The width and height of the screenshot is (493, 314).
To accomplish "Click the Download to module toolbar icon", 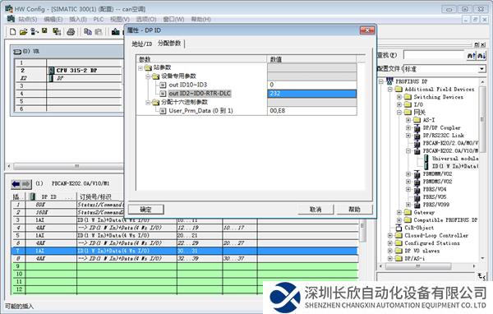I will 115,31.
